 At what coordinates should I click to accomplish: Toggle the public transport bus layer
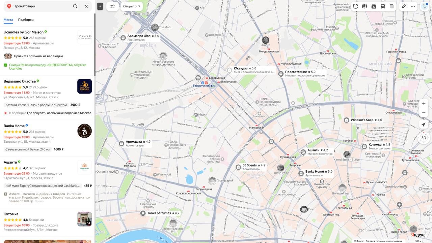383,6
